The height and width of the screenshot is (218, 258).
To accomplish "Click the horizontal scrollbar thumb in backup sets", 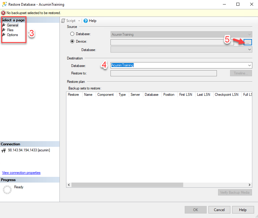I will pos(127,185).
